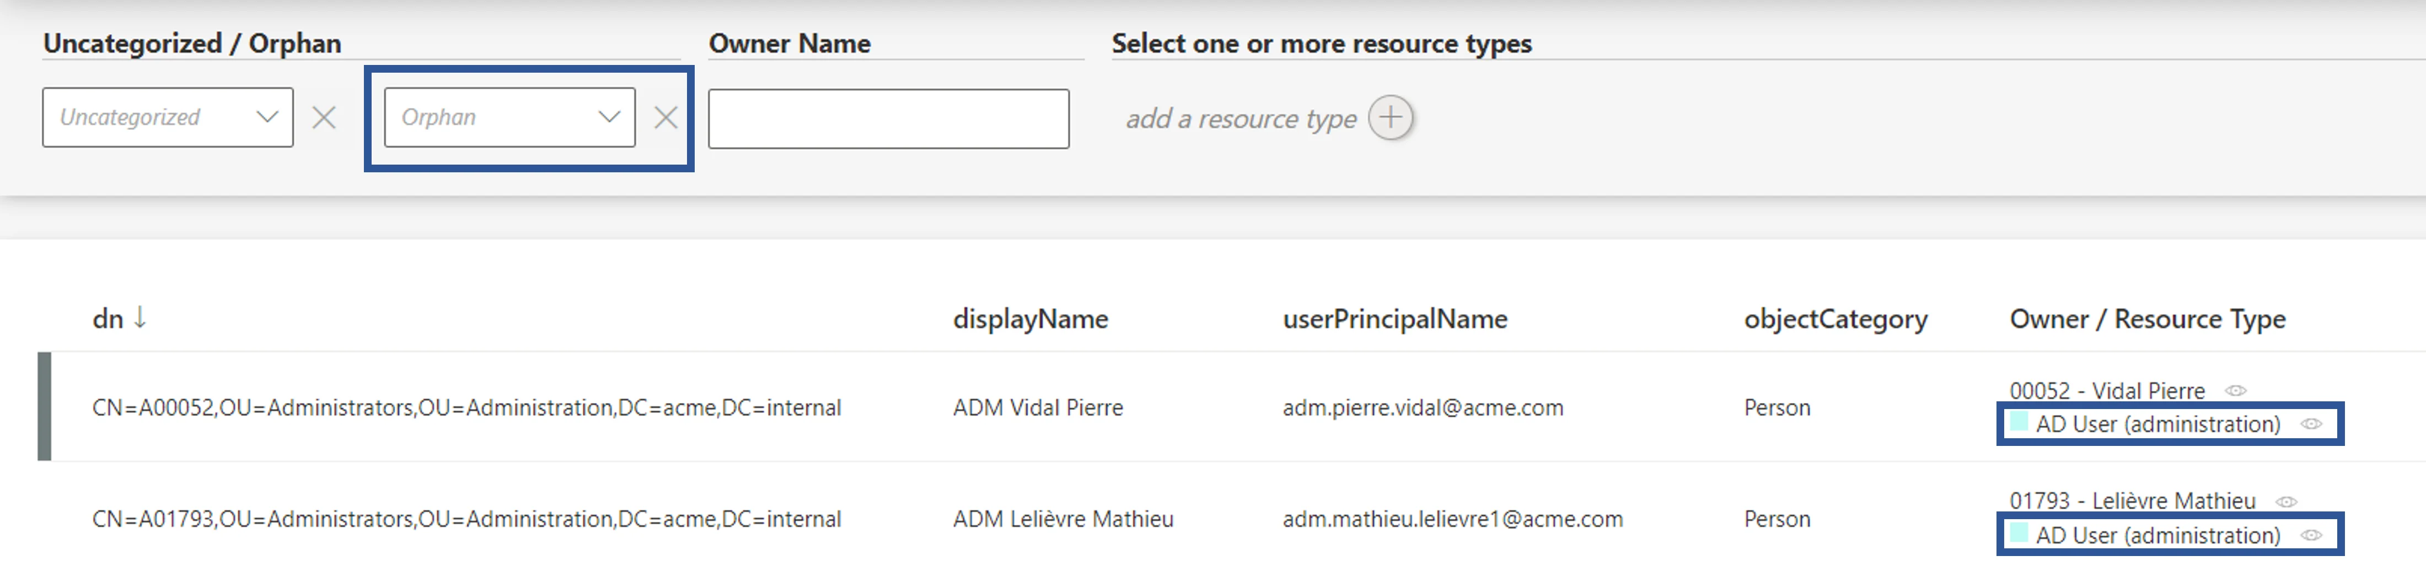Open the 00052 - Vidal Pierre owner link
2426x572 pixels.
pyautogui.click(x=2107, y=390)
